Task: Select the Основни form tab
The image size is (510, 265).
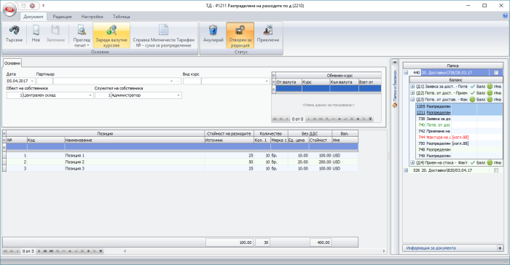Action: [x=12, y=63]
